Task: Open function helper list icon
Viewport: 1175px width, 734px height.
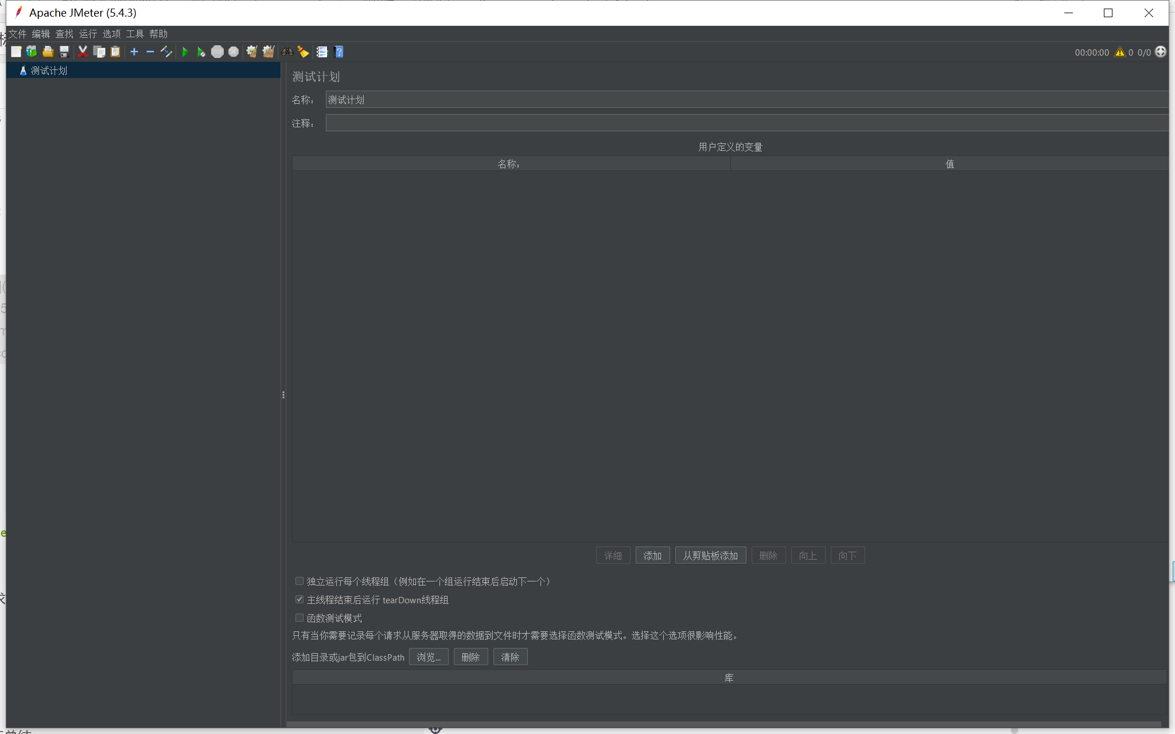Action: point(322,52)
